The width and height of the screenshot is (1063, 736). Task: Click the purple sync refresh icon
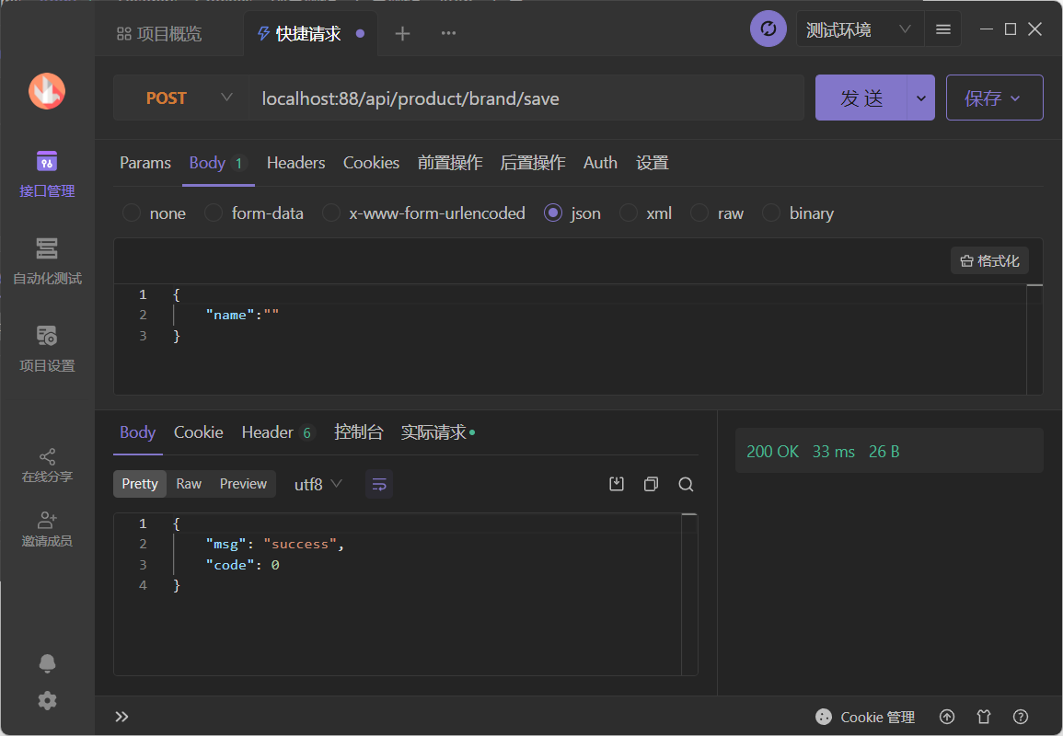pyautogui.click(x=768, y=29)
